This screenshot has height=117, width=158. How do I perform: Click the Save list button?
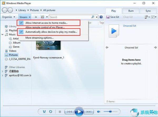[113, 17]
